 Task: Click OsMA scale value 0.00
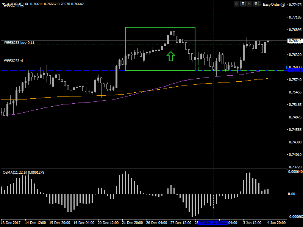click(291, 194)
